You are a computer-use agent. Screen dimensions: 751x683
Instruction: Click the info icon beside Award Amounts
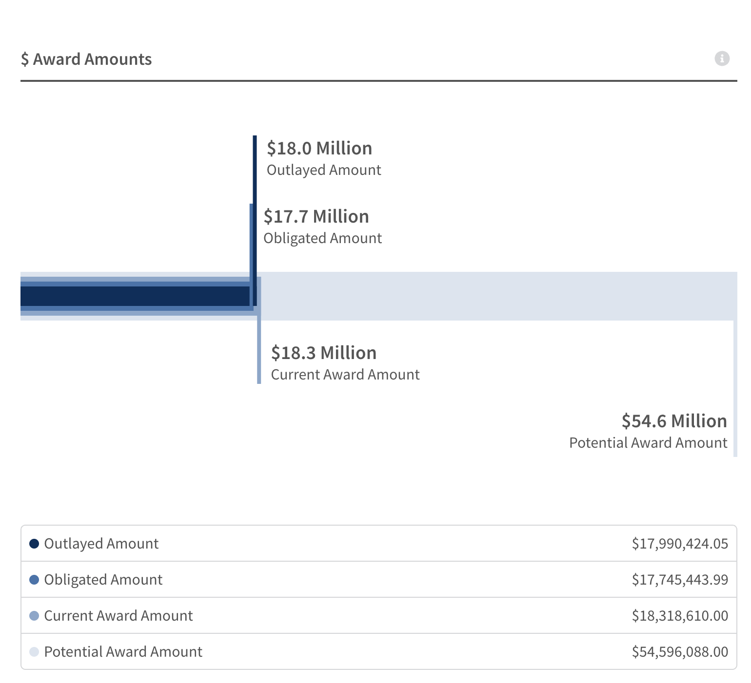point(722,58)
